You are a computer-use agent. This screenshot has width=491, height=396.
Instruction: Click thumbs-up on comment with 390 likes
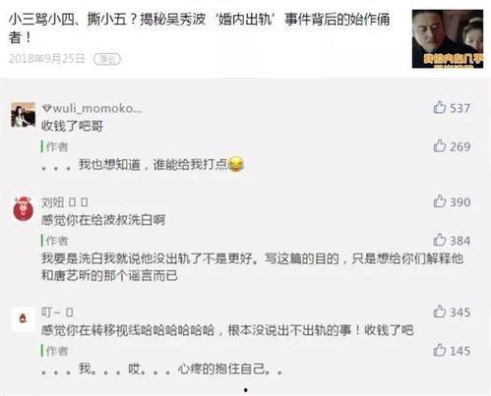440,201
